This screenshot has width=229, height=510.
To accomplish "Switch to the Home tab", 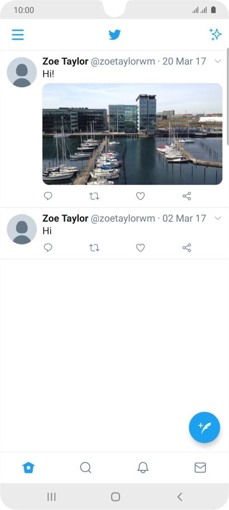I will [28, 467].
